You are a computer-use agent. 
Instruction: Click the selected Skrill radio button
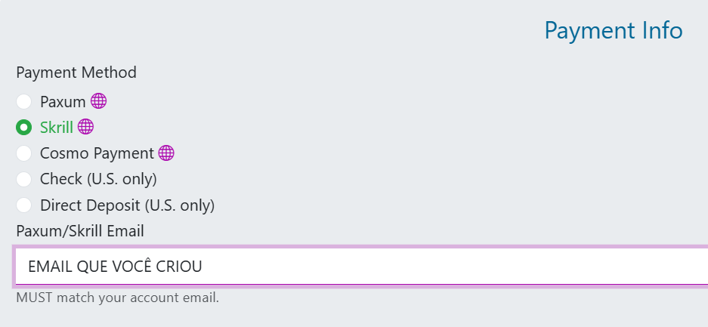tap(24, 127)
